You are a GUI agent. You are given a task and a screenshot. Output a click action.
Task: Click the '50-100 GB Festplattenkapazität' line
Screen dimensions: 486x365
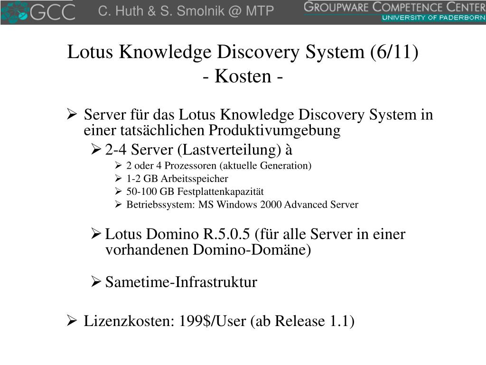click(x=195, y=192)
